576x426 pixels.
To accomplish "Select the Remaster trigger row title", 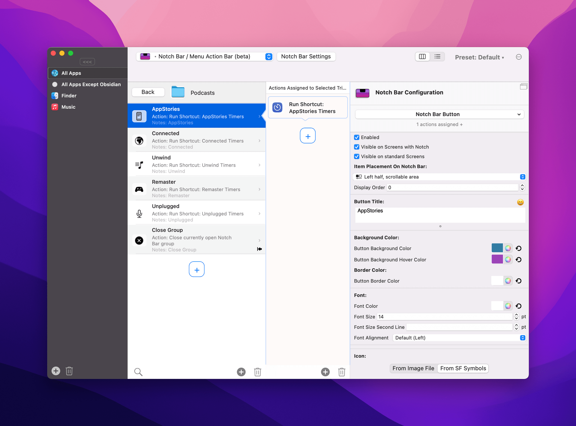I will tap(164, 182).
